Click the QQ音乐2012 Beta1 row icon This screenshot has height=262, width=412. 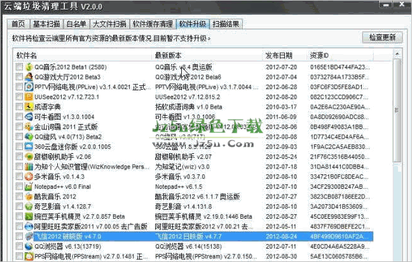point(29,67)
